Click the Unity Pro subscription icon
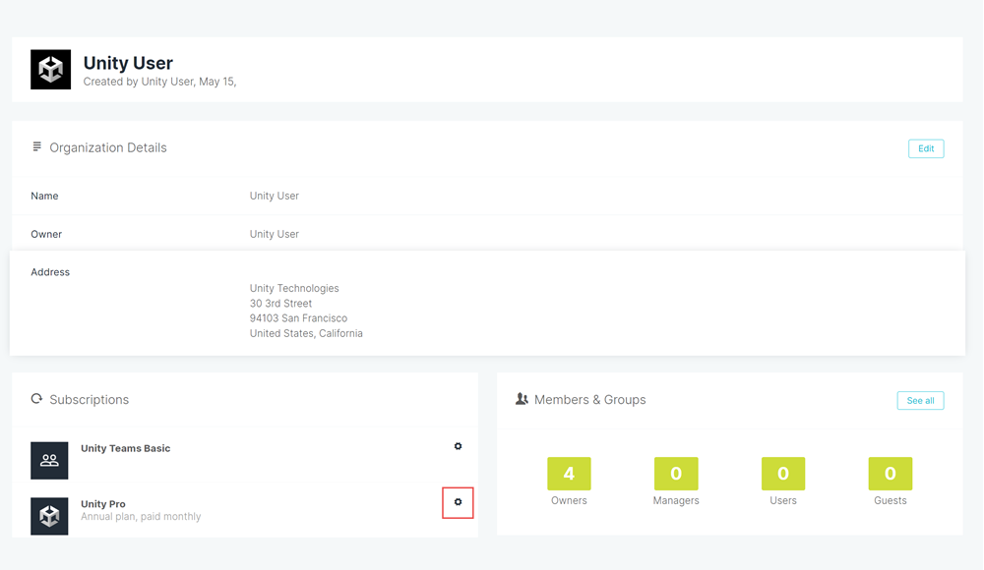The image size is (984, 570). (x=49, y=516)
